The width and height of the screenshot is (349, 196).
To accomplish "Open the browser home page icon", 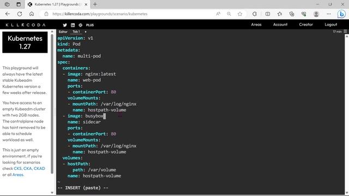I will (32, 14).
